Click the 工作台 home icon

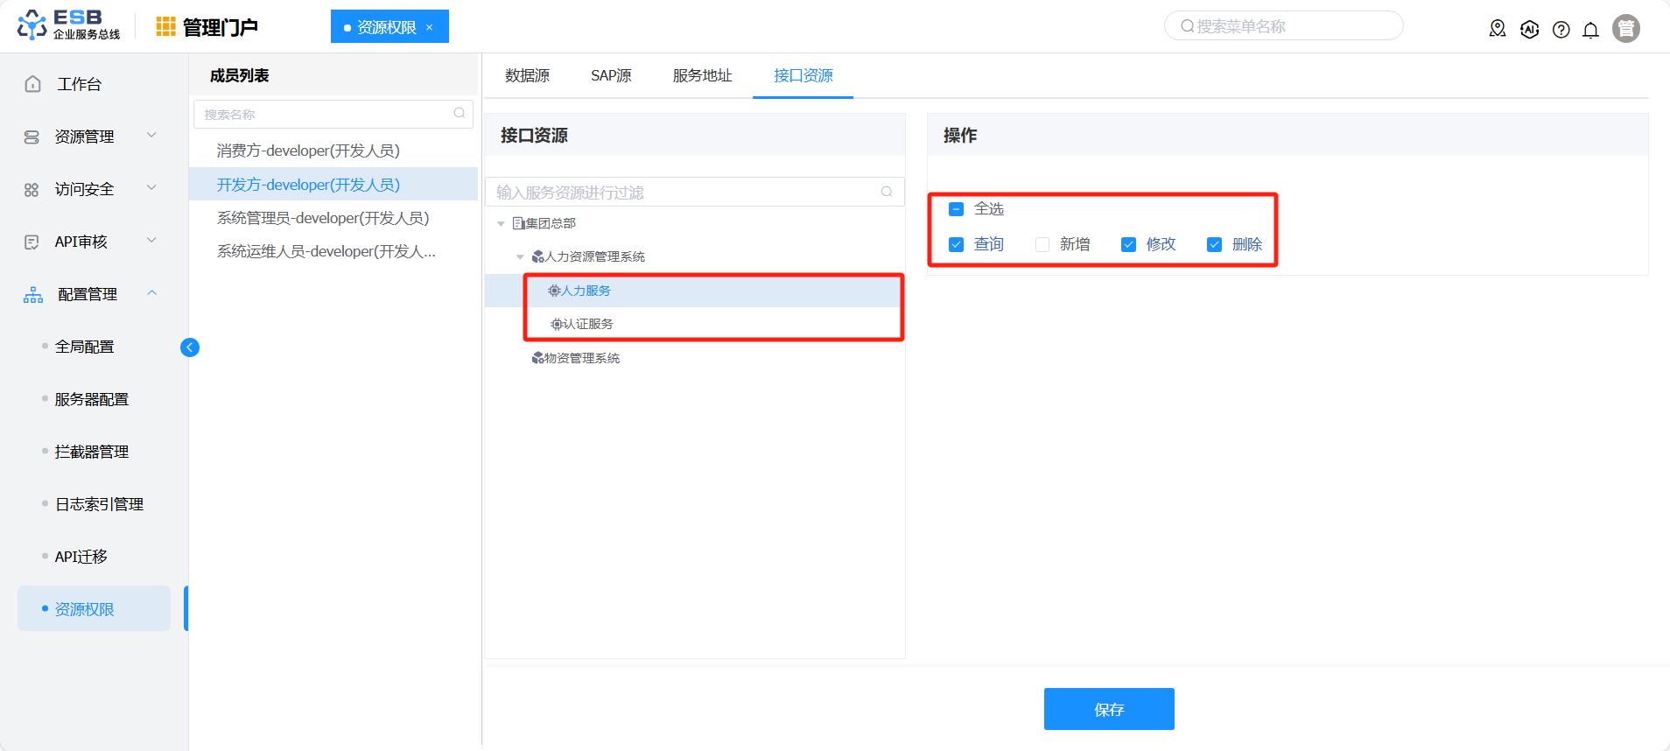click(33, 84)
